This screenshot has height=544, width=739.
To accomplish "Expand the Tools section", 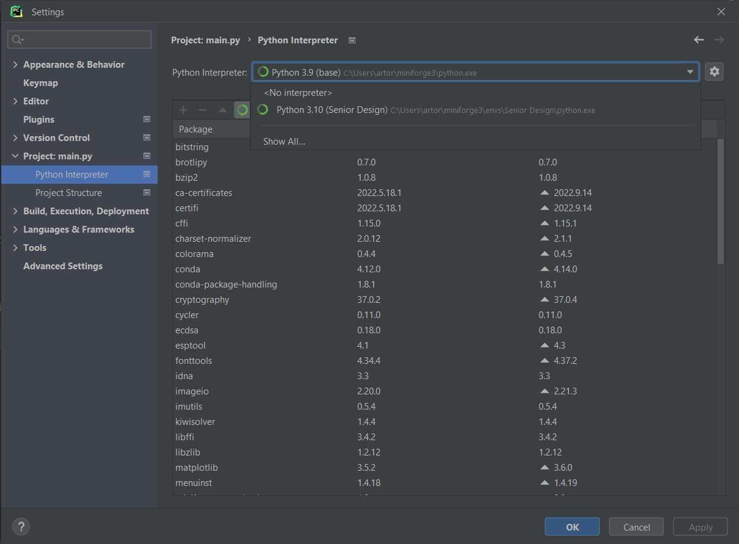I will 15,247.
